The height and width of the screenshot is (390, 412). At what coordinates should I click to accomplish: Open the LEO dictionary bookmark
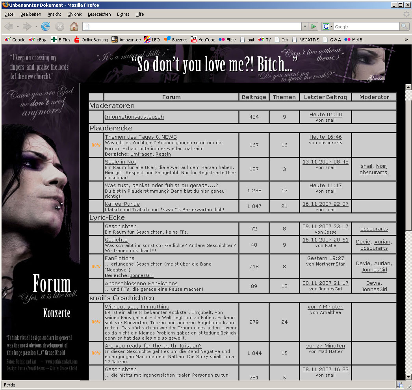click(x=152, y=40)
